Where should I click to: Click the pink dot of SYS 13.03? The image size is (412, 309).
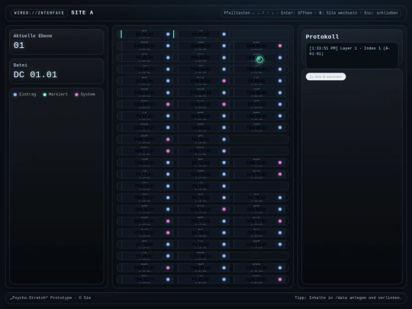(x=280, y=174)
